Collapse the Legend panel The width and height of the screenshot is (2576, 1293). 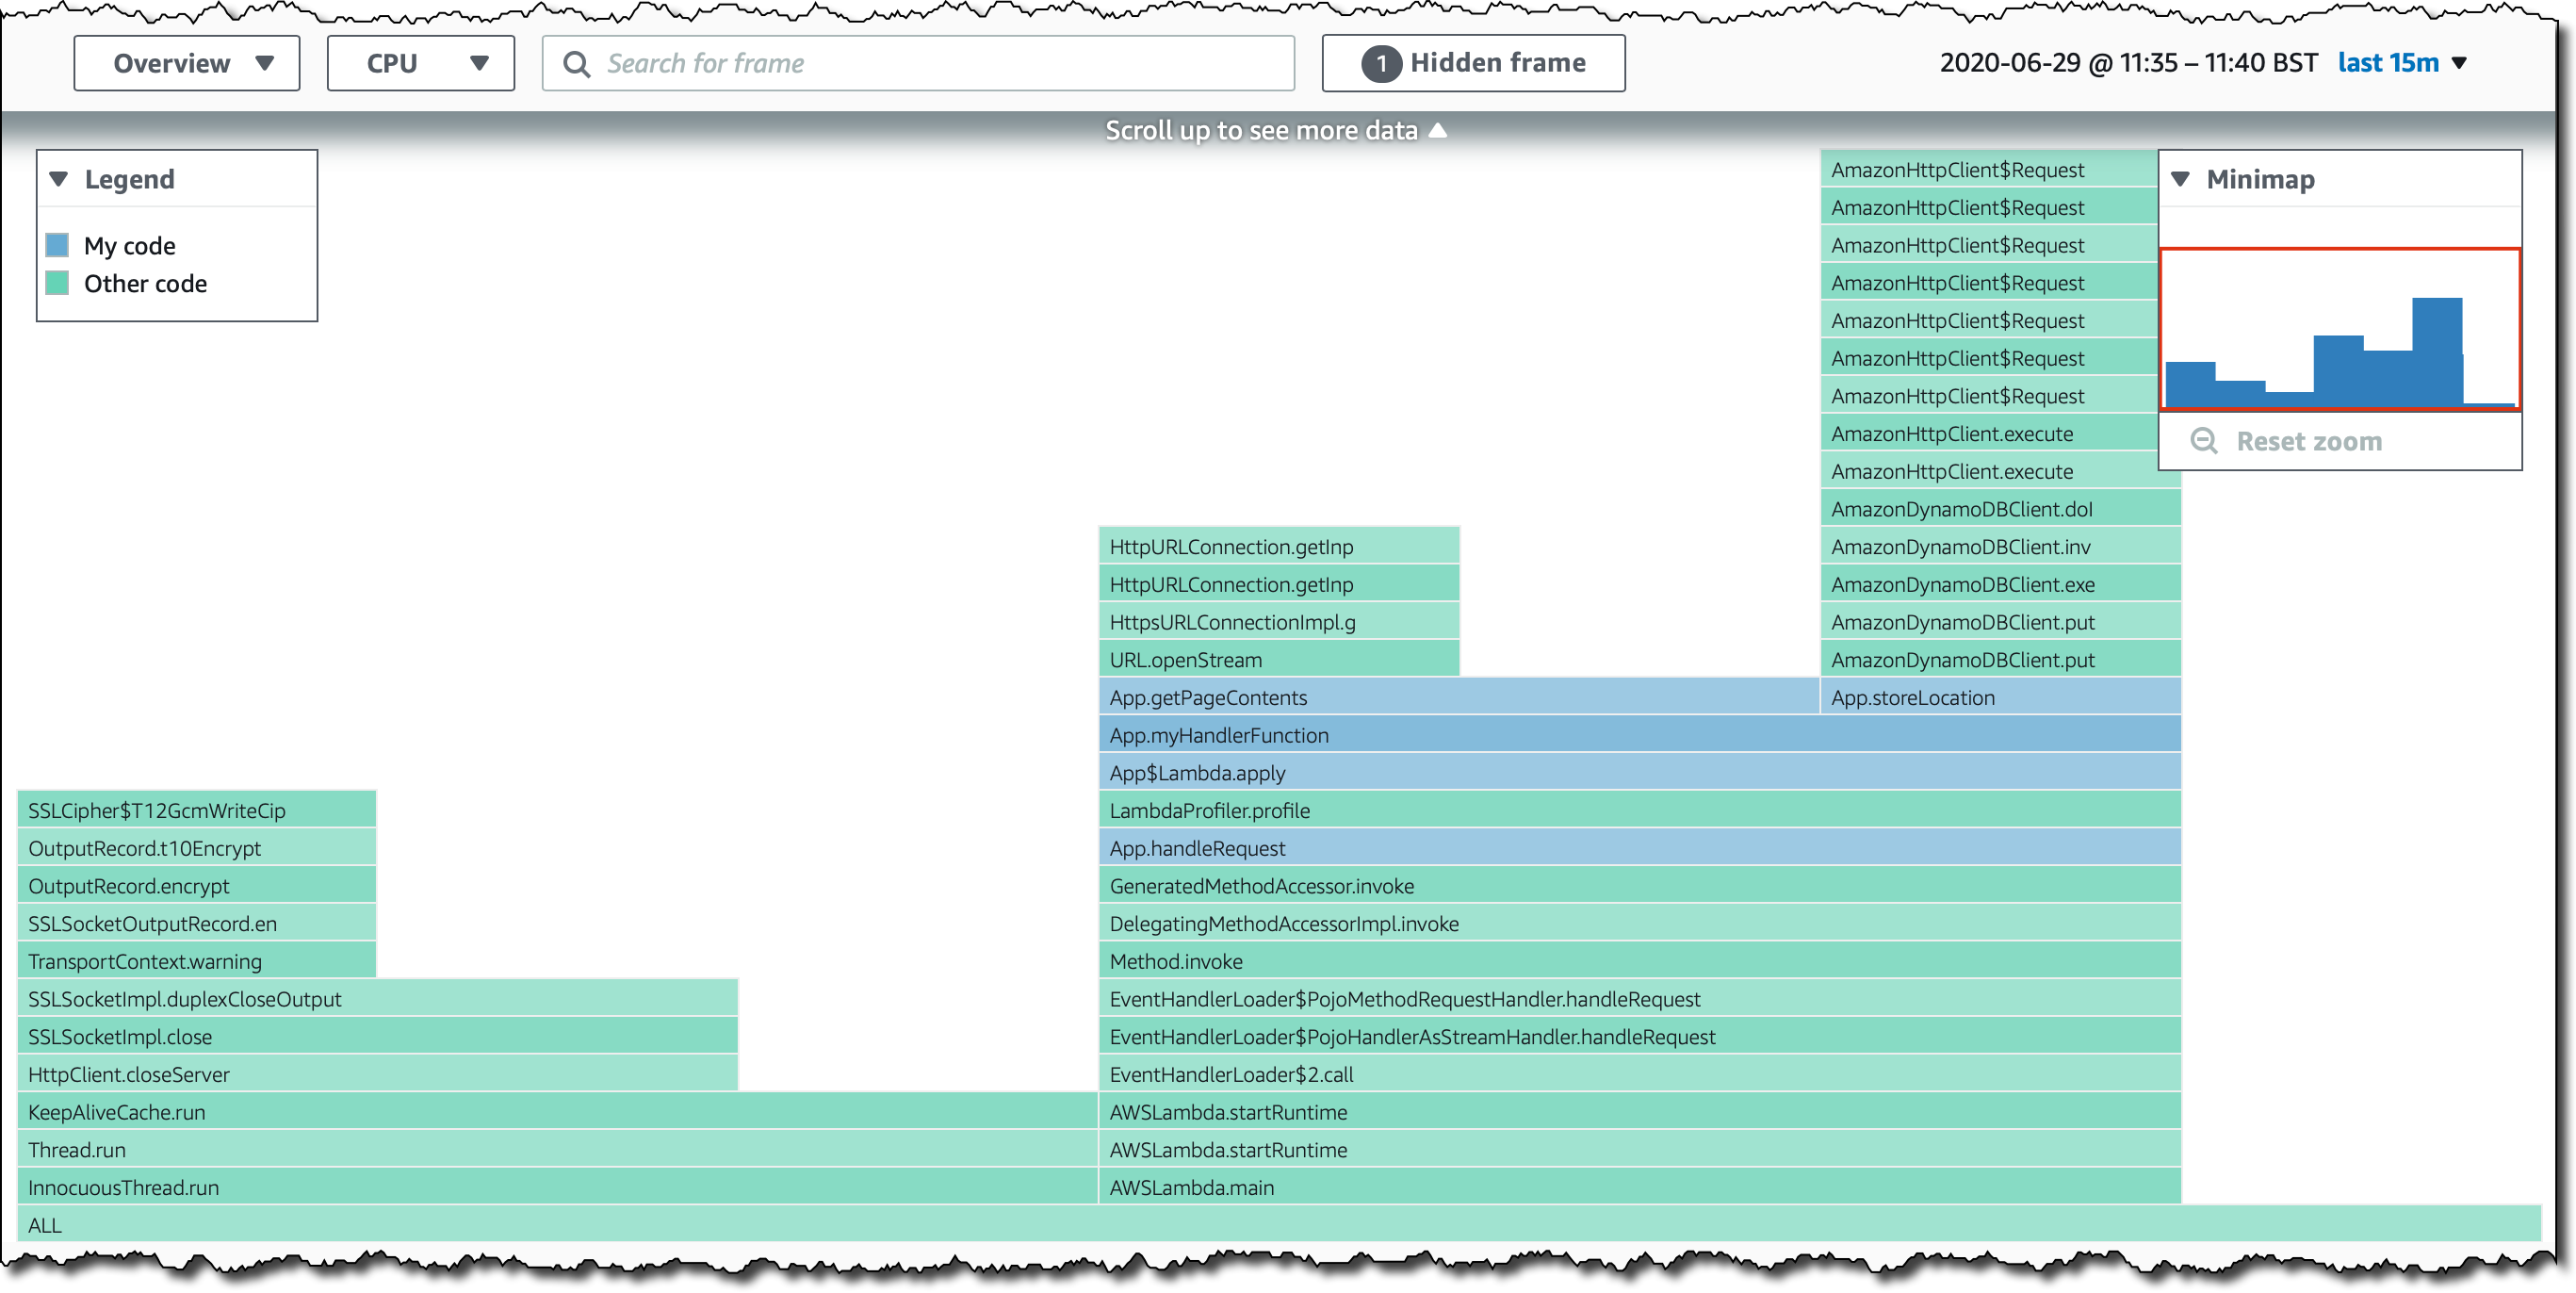click(59, 179)
